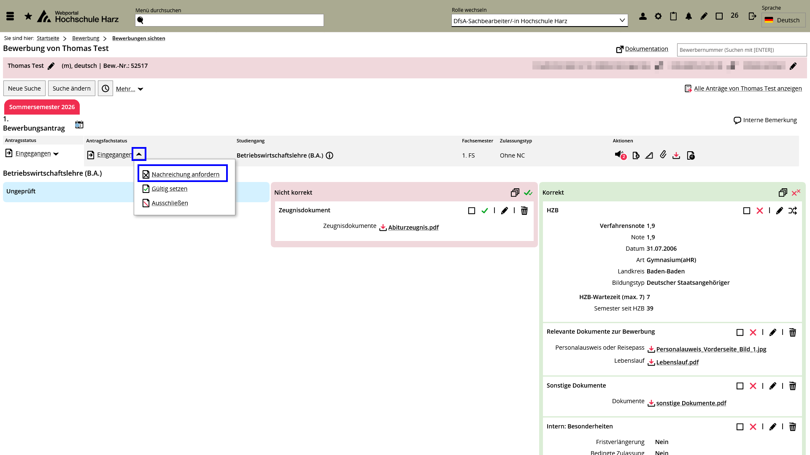Click the bell notifications icon in header
810x455 pixels.
(688, 16)
